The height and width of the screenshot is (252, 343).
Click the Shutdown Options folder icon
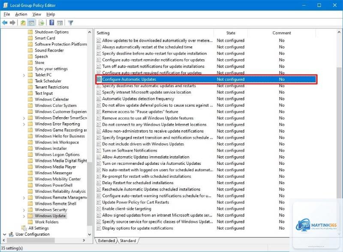30,32
